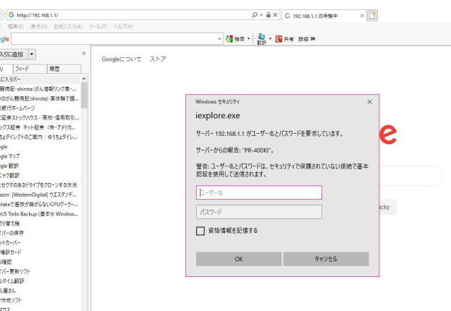Open the WesternDigital Amazon favorite
Screen dimensions: 451x311
pyautogui.click(x=38, y=195)
